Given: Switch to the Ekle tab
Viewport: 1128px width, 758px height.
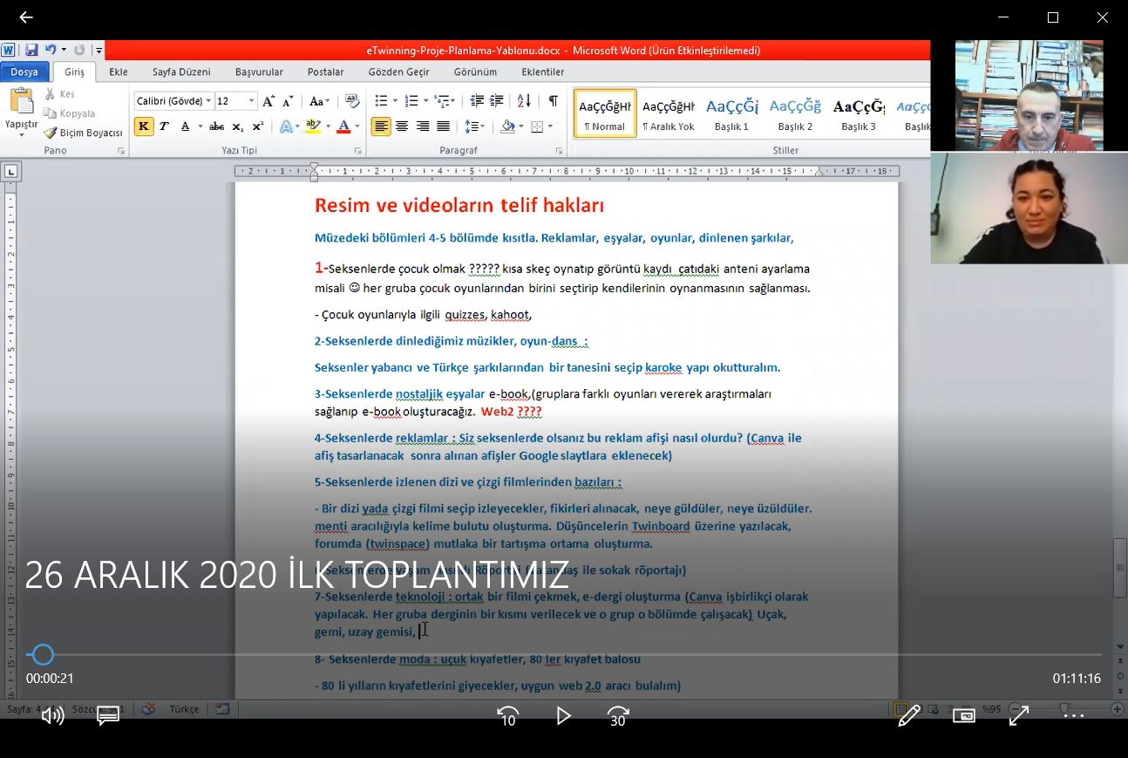Looking at the screenshot, I should coord(118,72).
